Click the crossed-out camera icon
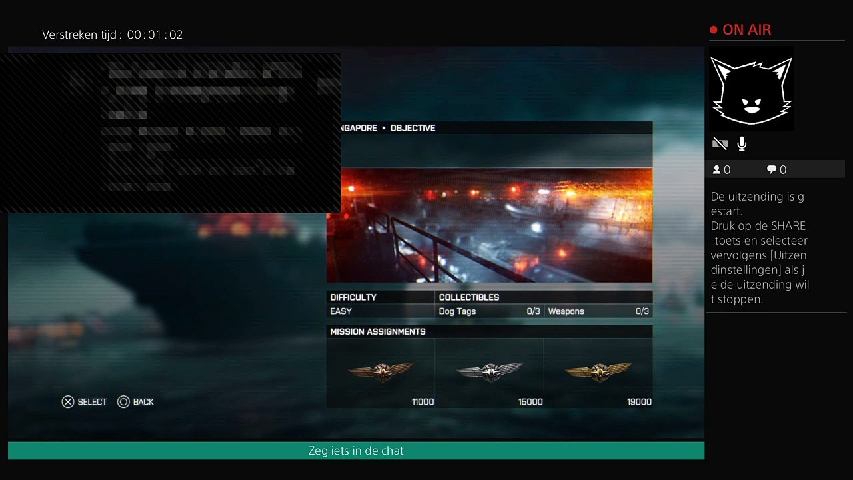The height and width of the screenshot is (480, 853). [720, 143]
